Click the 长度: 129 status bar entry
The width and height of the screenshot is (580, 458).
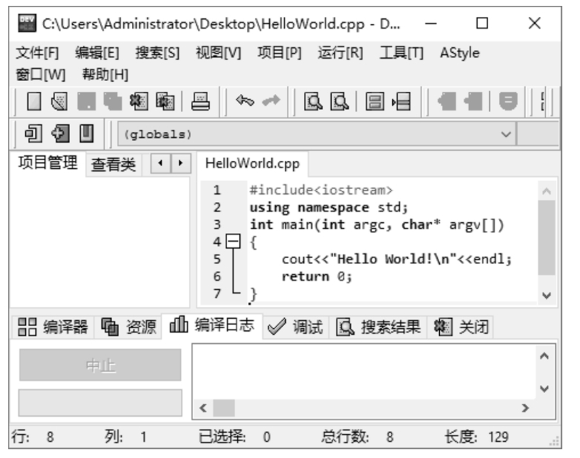477,437
